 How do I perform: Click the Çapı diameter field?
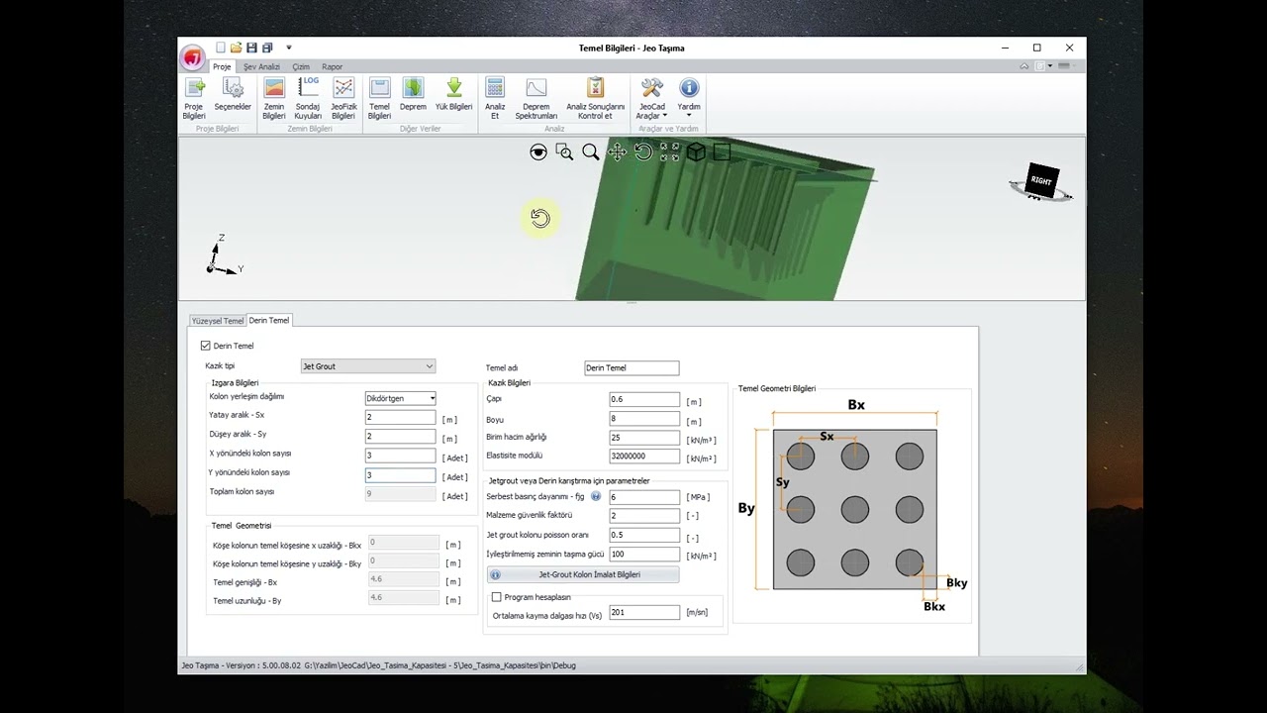pyautogui.click(x=644, y=400)
